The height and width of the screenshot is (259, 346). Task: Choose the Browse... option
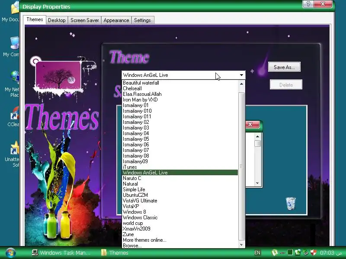pyautogui.click(x=180, y=246)
